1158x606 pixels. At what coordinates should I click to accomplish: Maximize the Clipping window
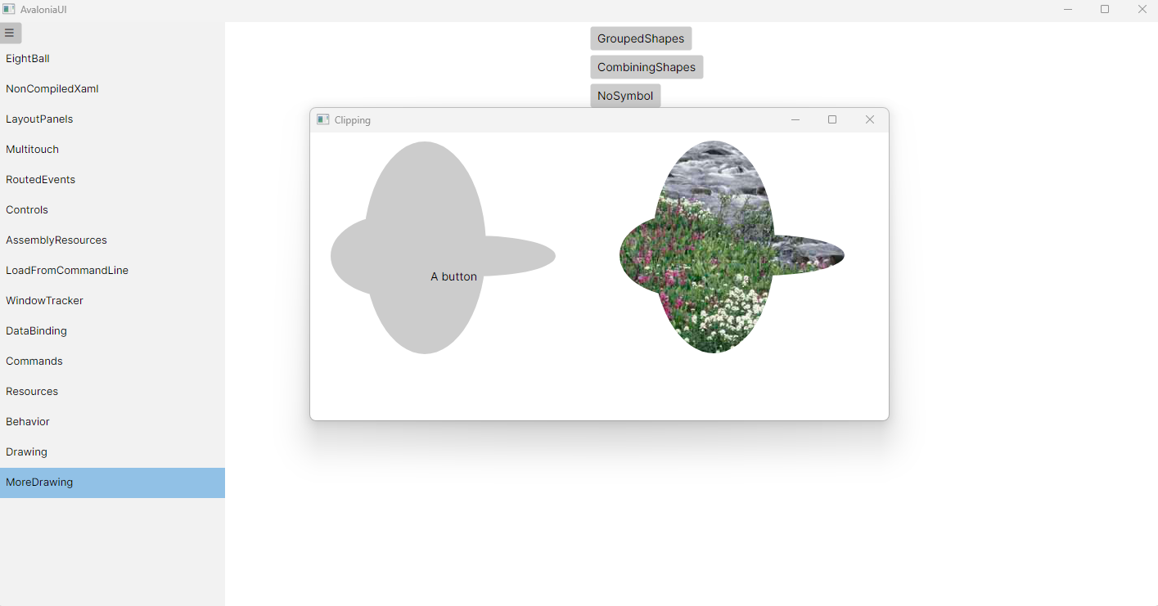coord(832,119)
